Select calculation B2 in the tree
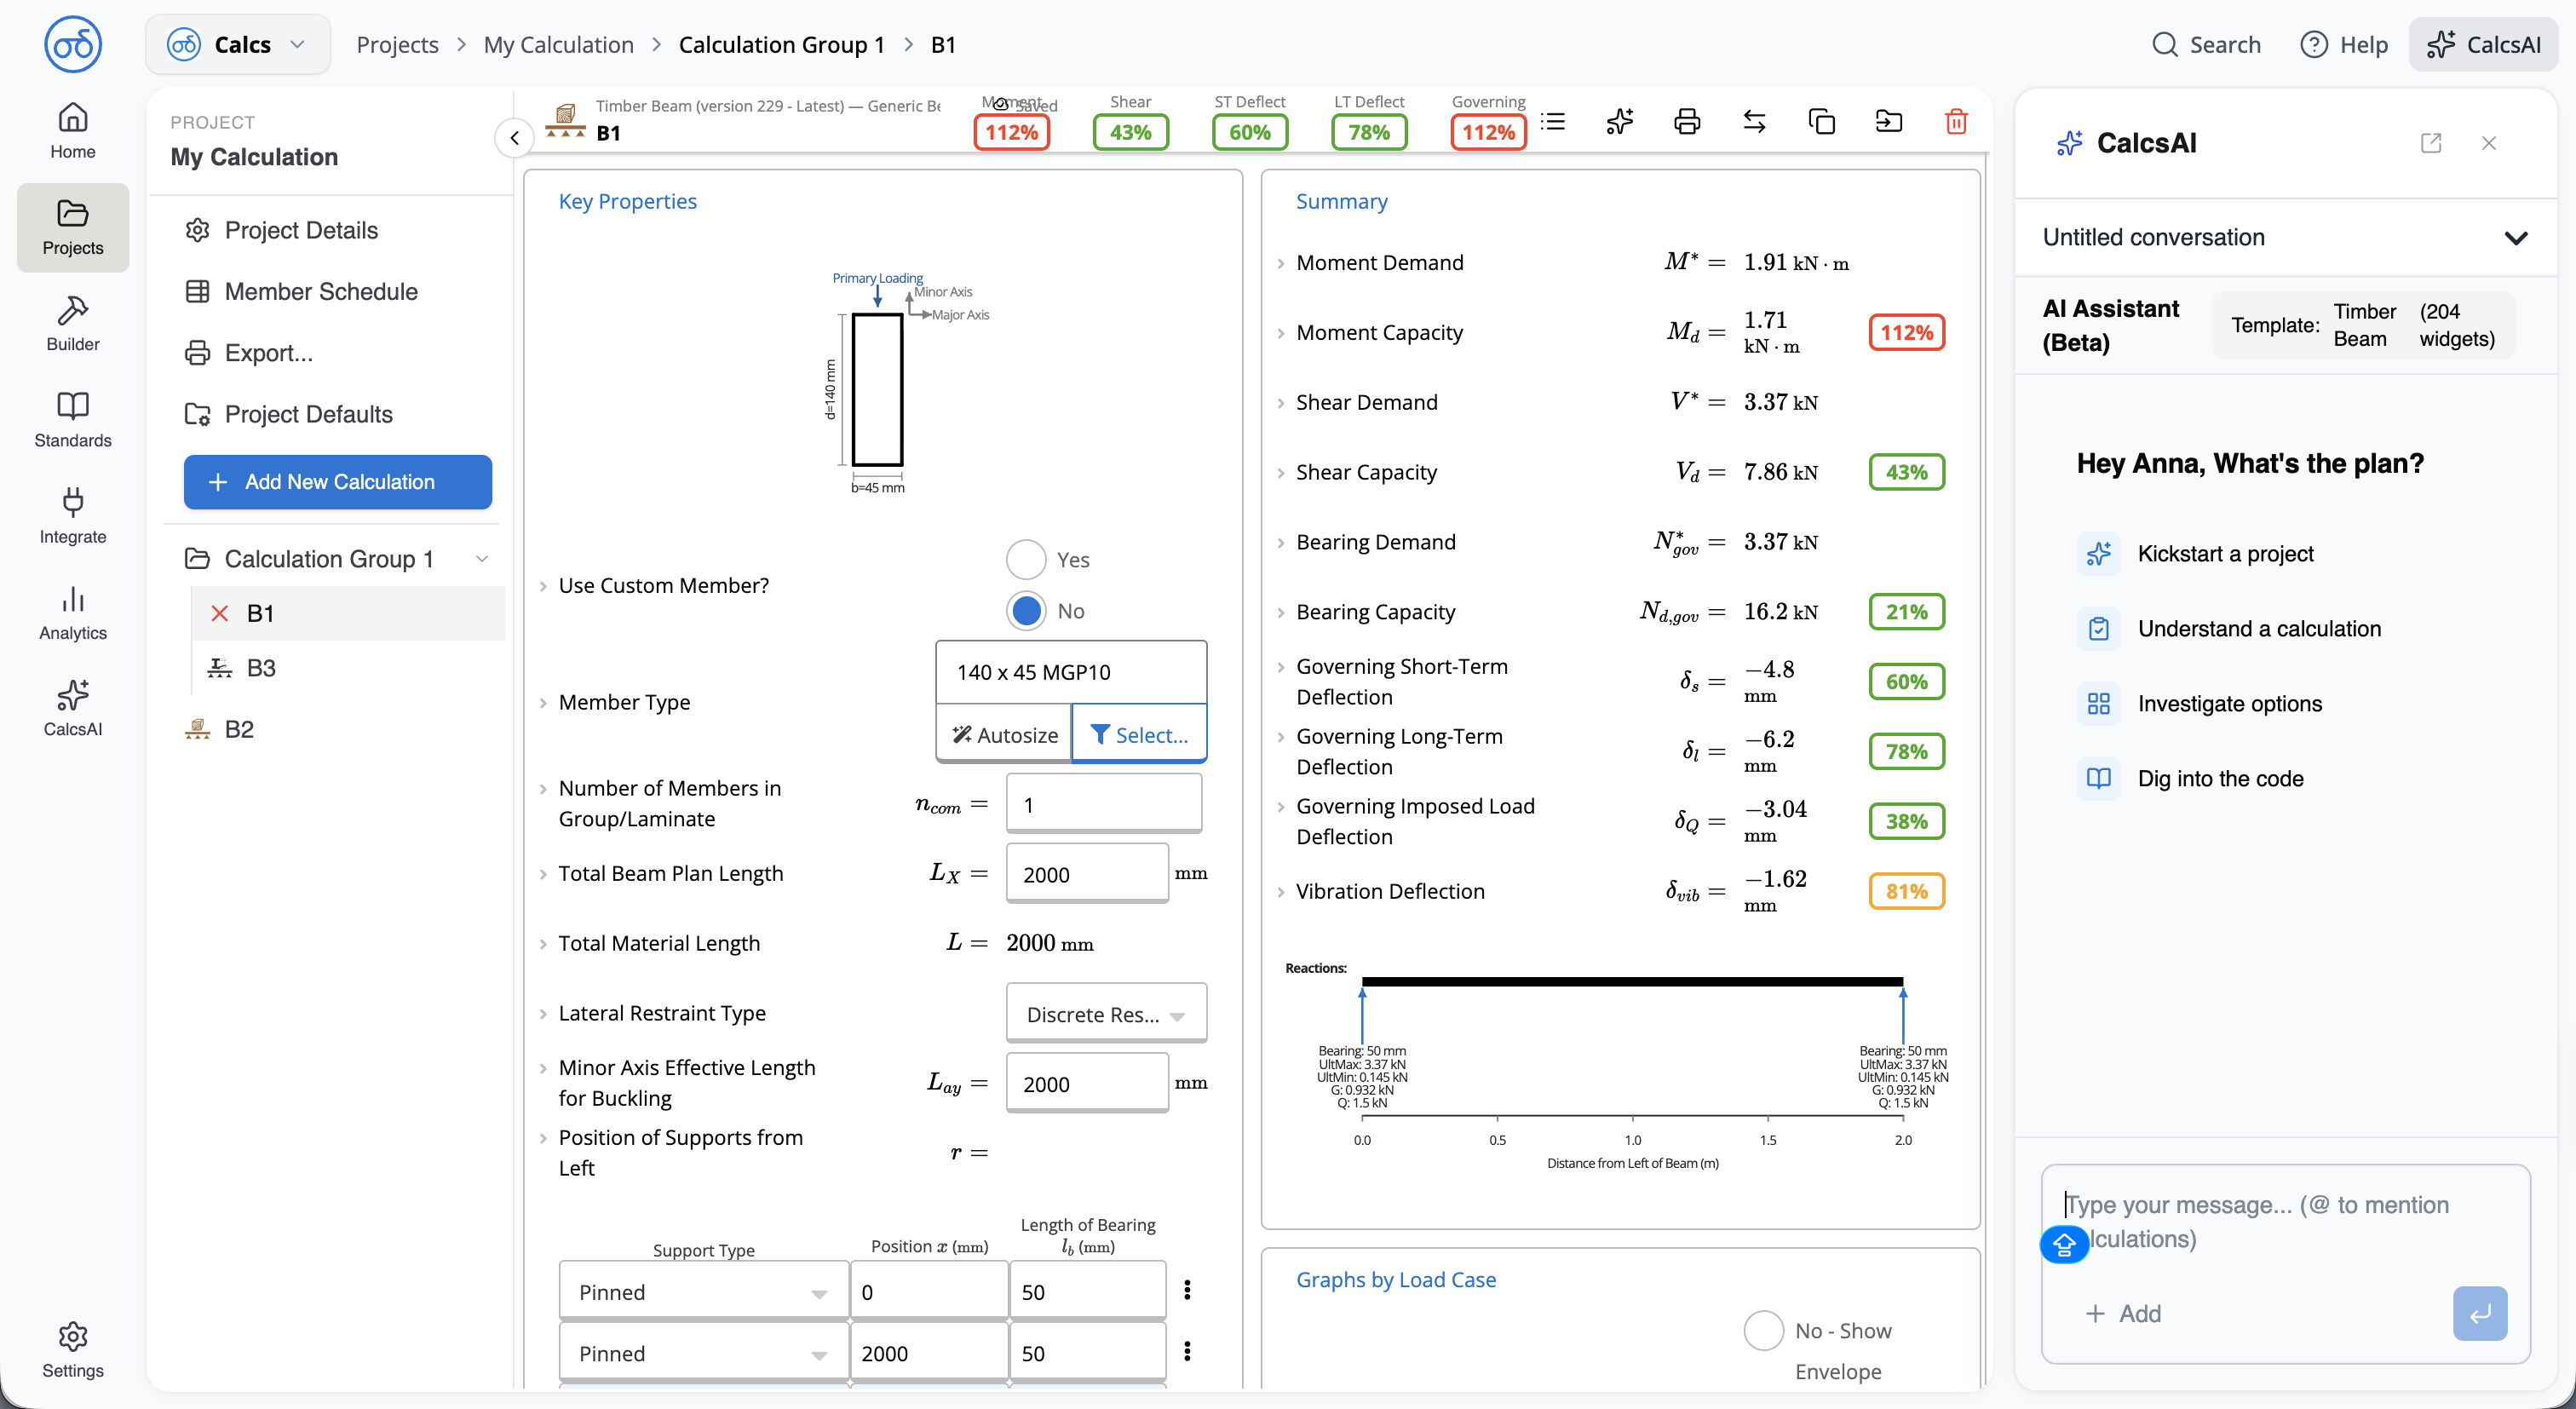Screen dimensions: 2576x1409 [238, 728]
